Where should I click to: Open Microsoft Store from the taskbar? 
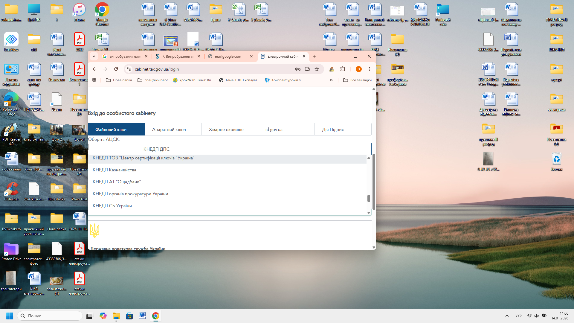[x=129, y=316]
